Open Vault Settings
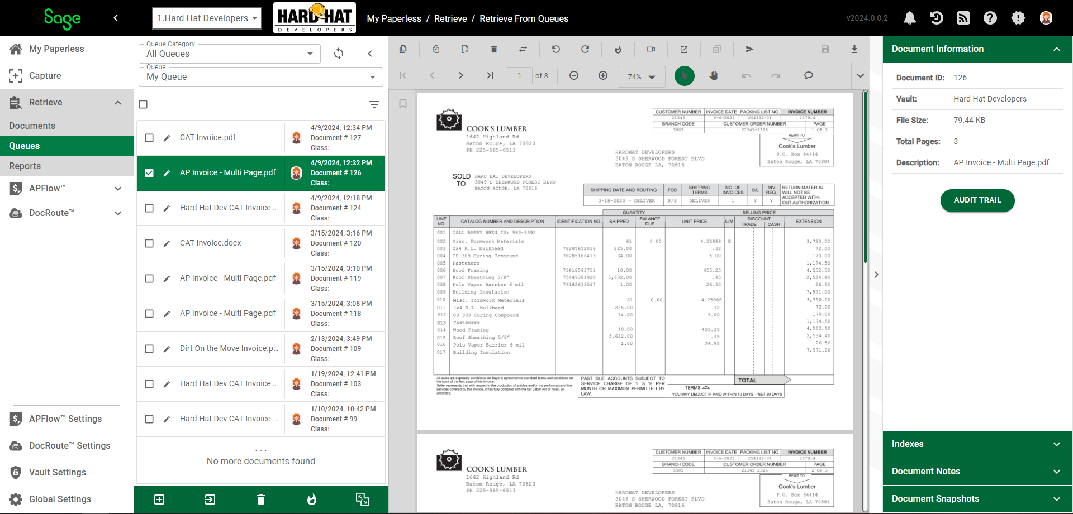Image resolution: width=1073 pixels, height=514 pixels. tap(67, 473)
